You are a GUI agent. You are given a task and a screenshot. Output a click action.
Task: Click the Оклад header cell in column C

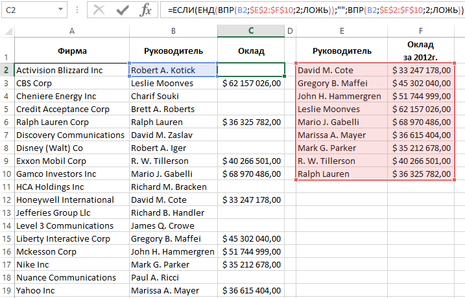[x=251, y=51]
